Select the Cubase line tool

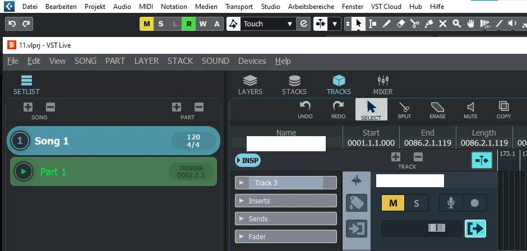pyautogui.click(x=499, y=24)
